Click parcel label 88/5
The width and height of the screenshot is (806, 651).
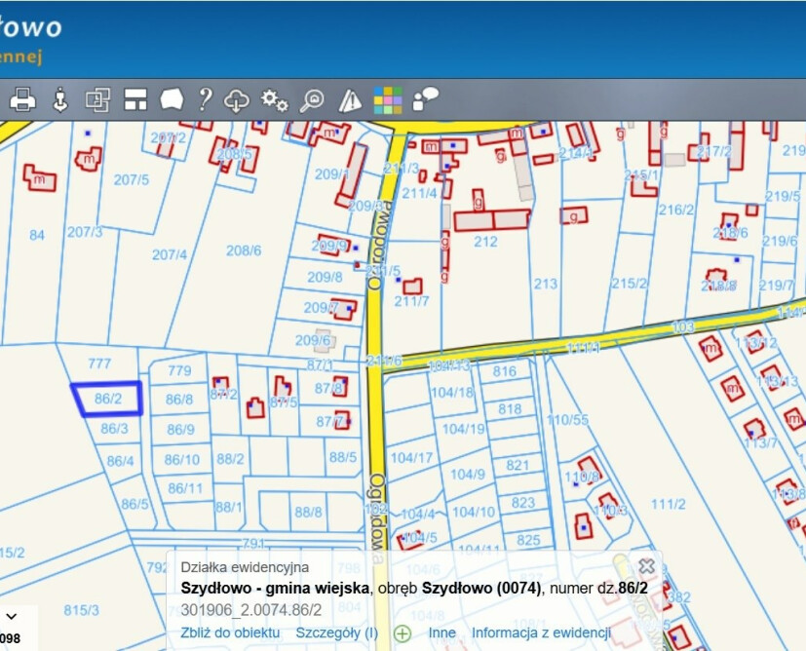[x=343, y=457]
